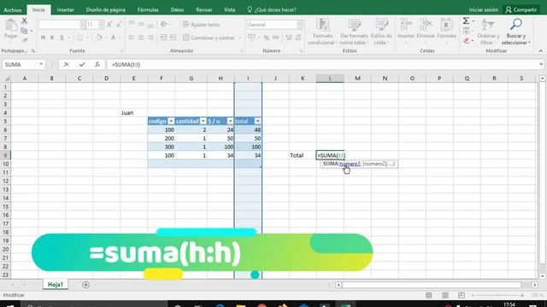The image size is (547, 307).
Task: Click the Autosuma sigma icon
Action: pos(466,21)
